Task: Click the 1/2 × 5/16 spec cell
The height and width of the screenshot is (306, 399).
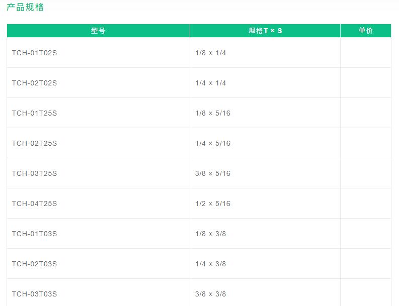Action: (265, 203)
